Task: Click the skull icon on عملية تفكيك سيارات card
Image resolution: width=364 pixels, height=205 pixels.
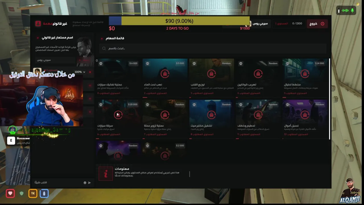Action: coord(101,63)
